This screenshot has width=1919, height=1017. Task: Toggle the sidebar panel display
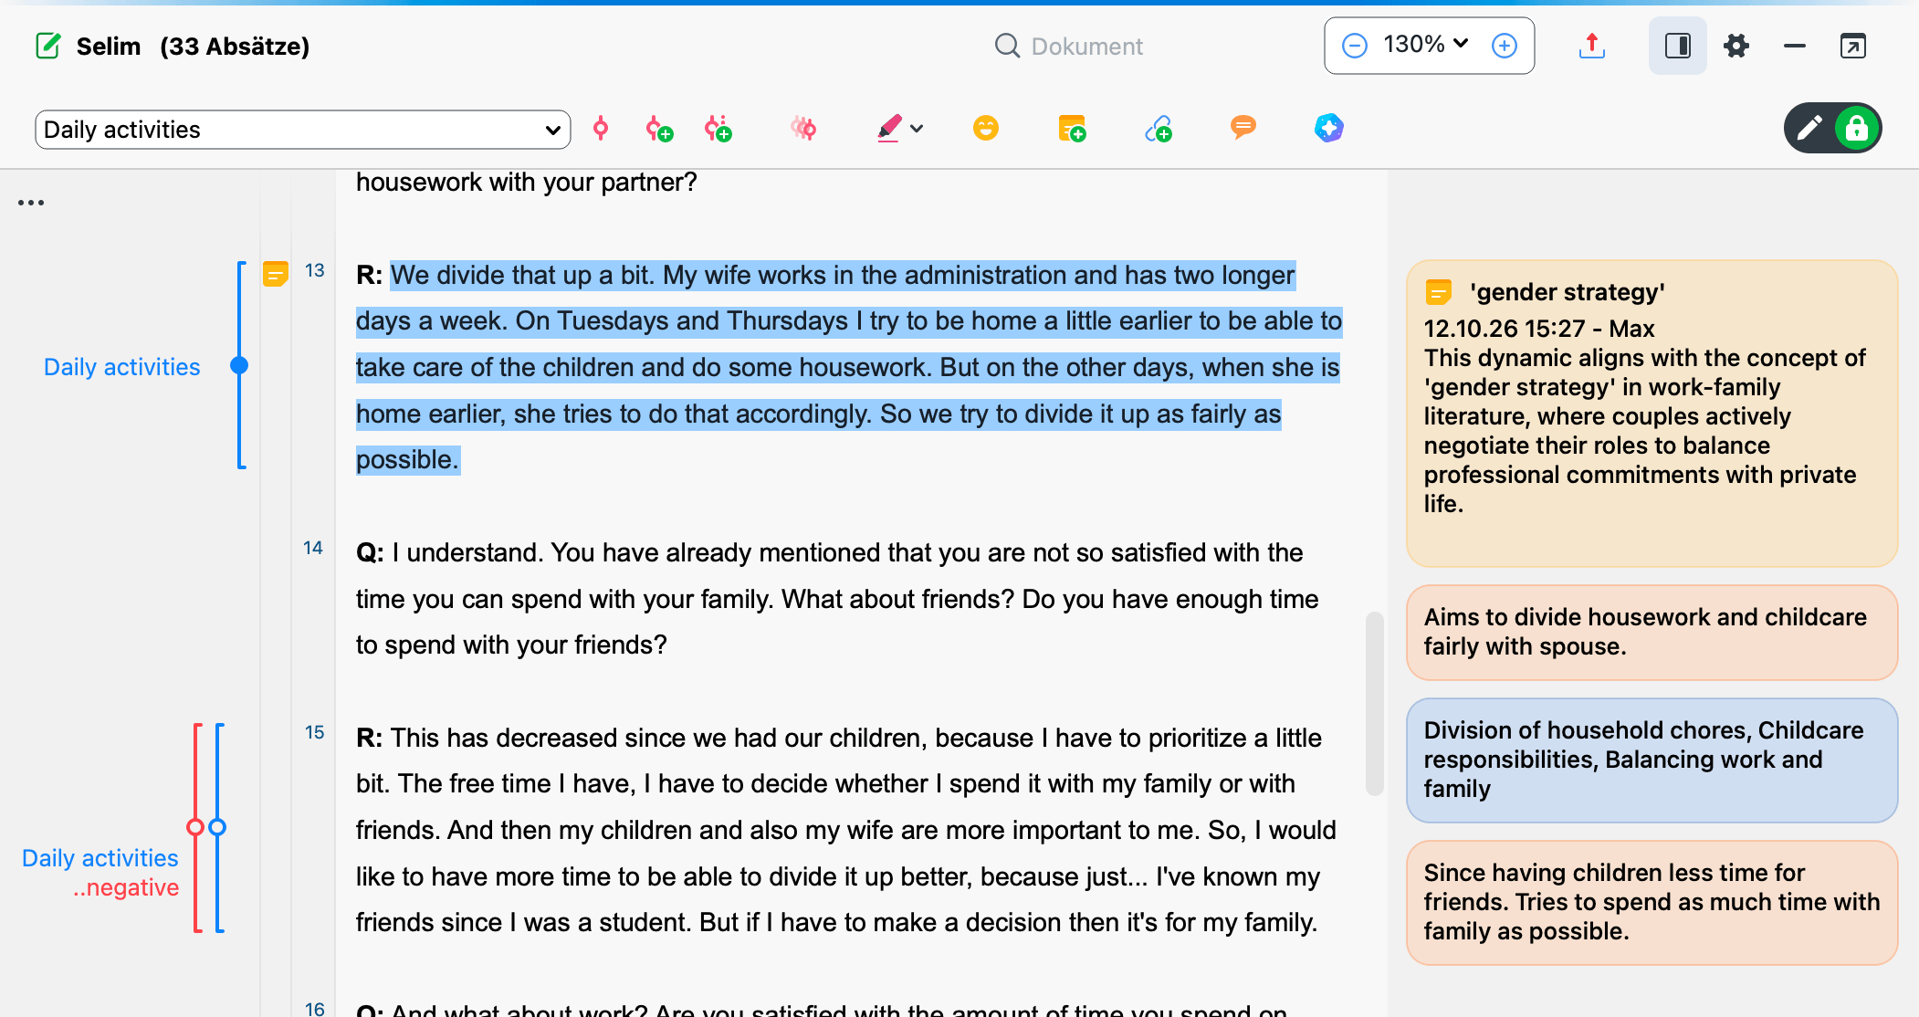tap(1678, 46)
